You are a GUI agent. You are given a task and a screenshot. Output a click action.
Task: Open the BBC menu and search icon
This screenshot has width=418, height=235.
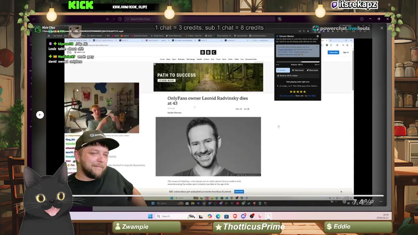(69, 53)
